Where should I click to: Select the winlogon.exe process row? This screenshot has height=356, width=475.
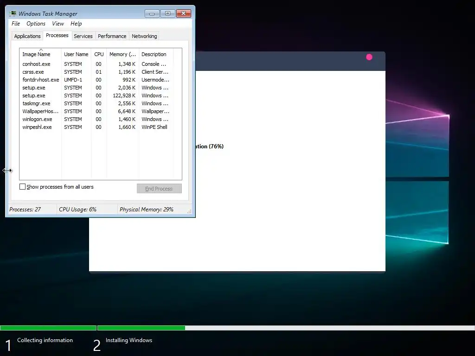[x=96, y=119]
